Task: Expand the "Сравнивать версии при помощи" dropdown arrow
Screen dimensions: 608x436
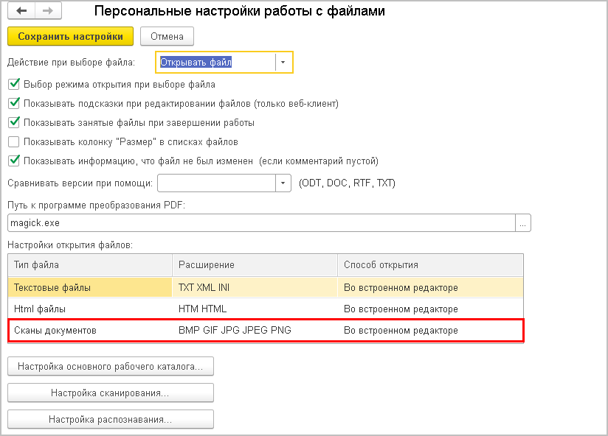Action: (x=283, y=183)
